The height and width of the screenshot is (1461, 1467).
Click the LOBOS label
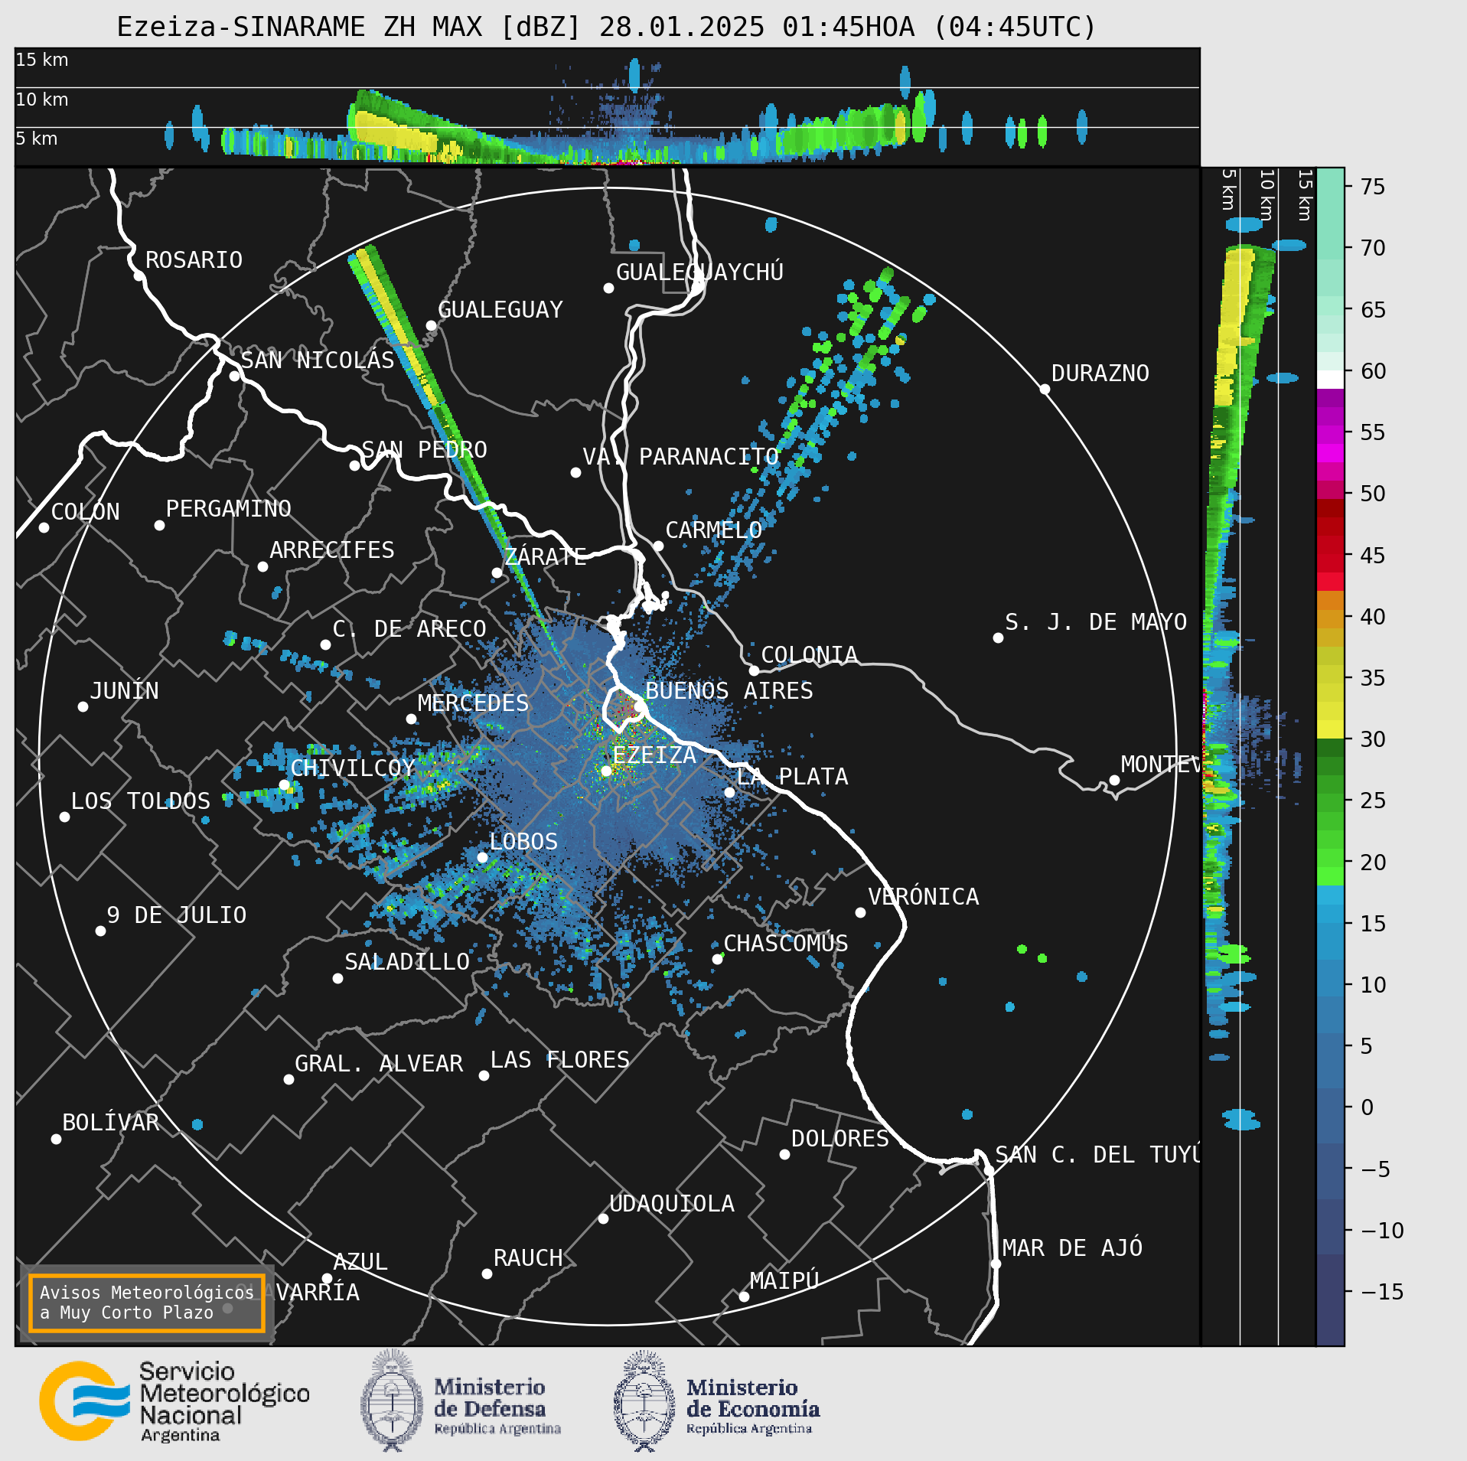pyautogui.click(x=523, y=842)
